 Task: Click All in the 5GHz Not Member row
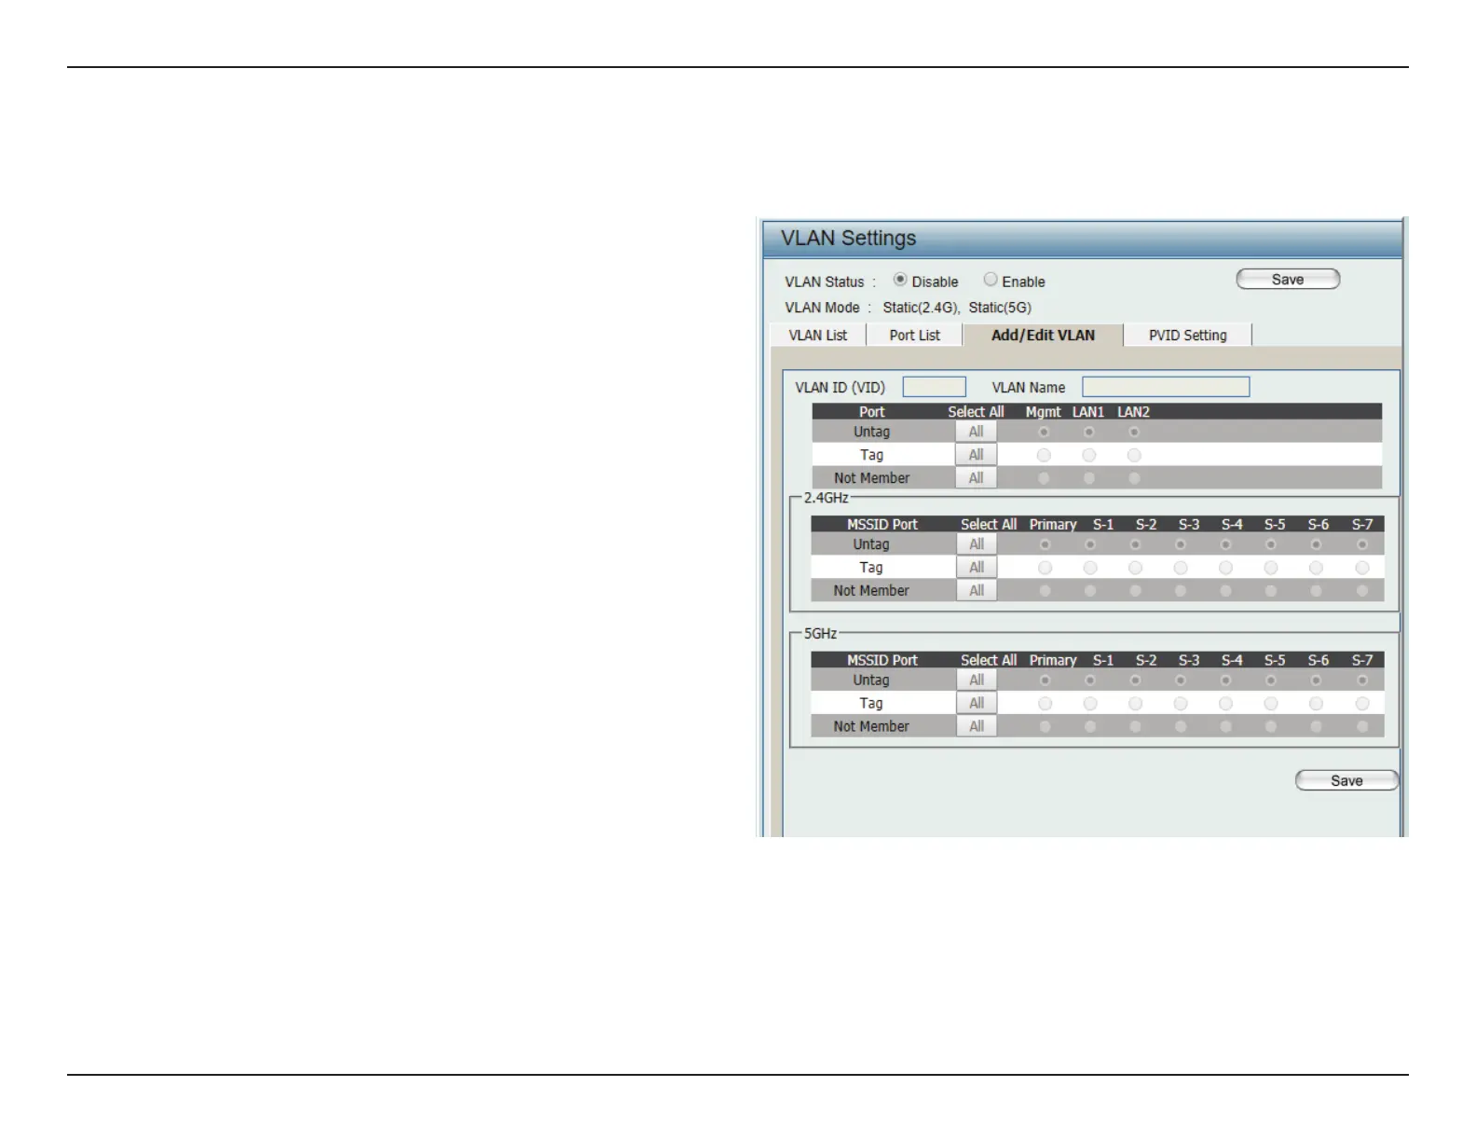(x=977, y=726)
